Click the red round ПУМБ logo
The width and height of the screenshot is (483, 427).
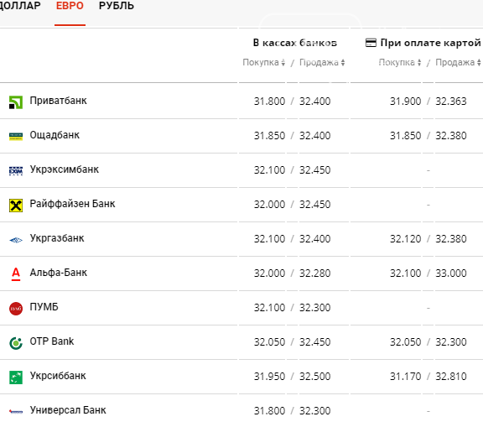16,309
